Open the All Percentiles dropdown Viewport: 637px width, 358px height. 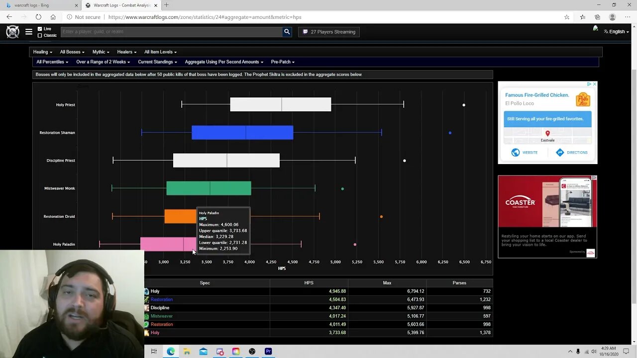tap(52, 62)
